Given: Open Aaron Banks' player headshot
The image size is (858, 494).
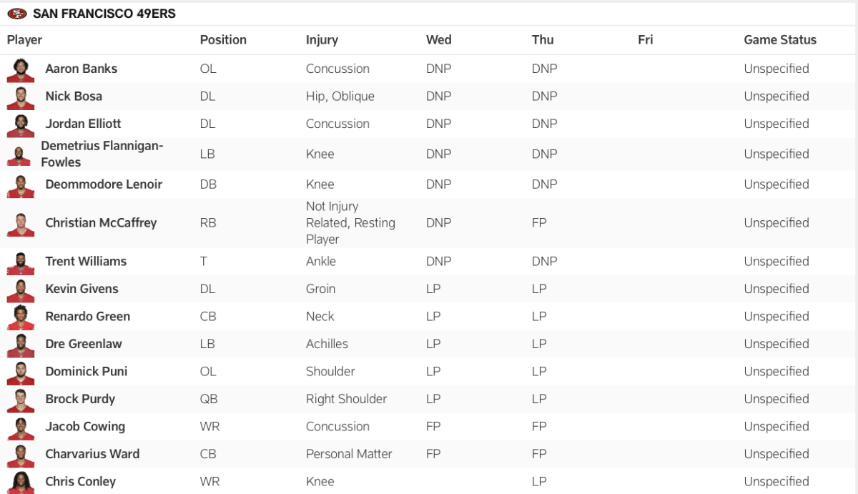Looking at the screenshot, I should (21, 69).
